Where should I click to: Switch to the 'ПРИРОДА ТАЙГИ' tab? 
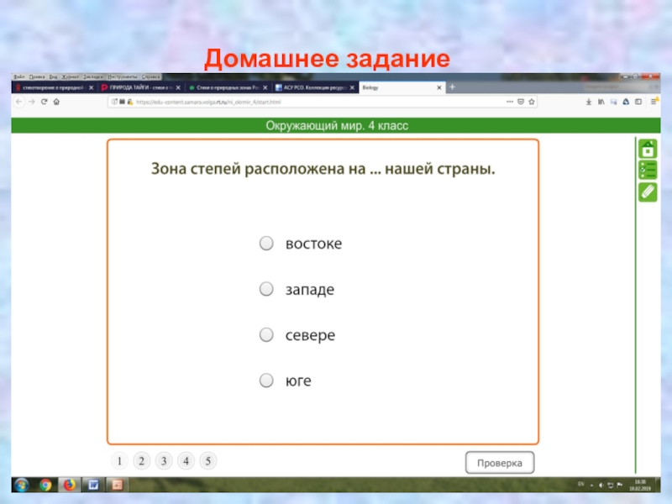tap(140, 87)
